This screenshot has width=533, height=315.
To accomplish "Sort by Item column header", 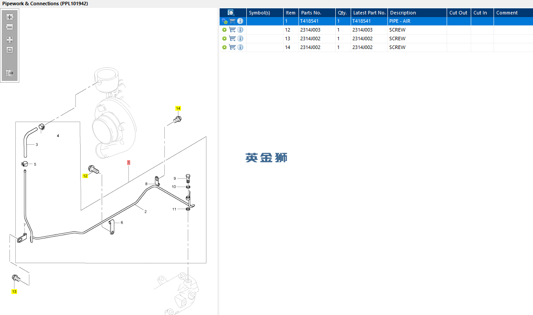I will (291, 13).
